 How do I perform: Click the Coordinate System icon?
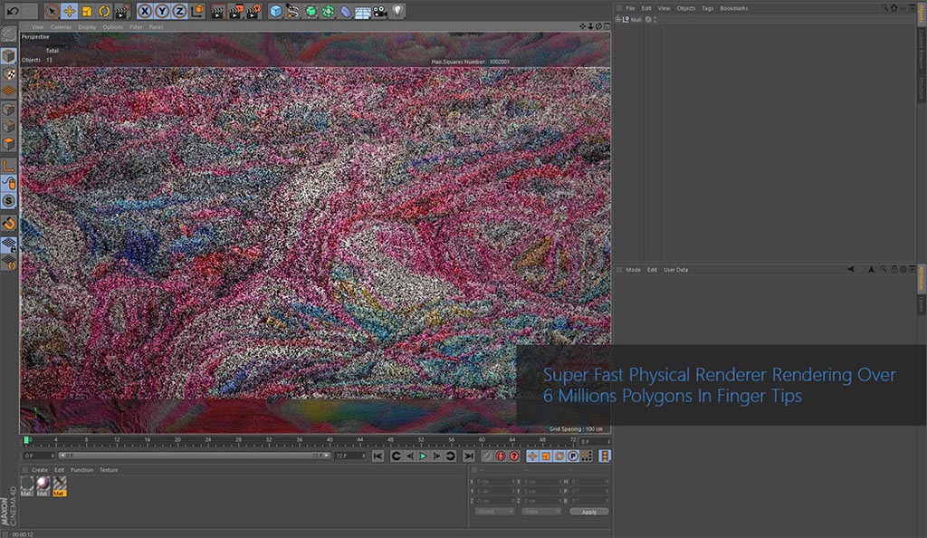(196, 12)
